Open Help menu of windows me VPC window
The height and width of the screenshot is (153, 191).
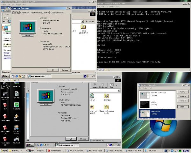point(24,5)
